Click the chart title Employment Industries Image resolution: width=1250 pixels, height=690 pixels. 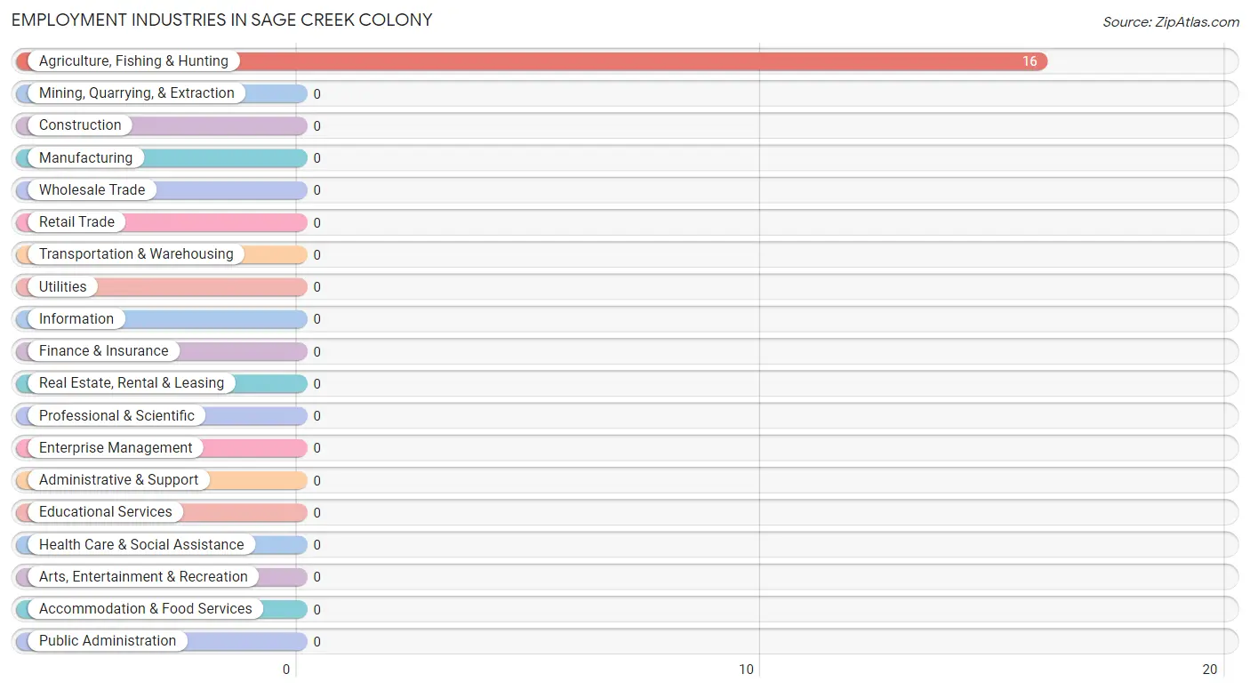point(222,20)
